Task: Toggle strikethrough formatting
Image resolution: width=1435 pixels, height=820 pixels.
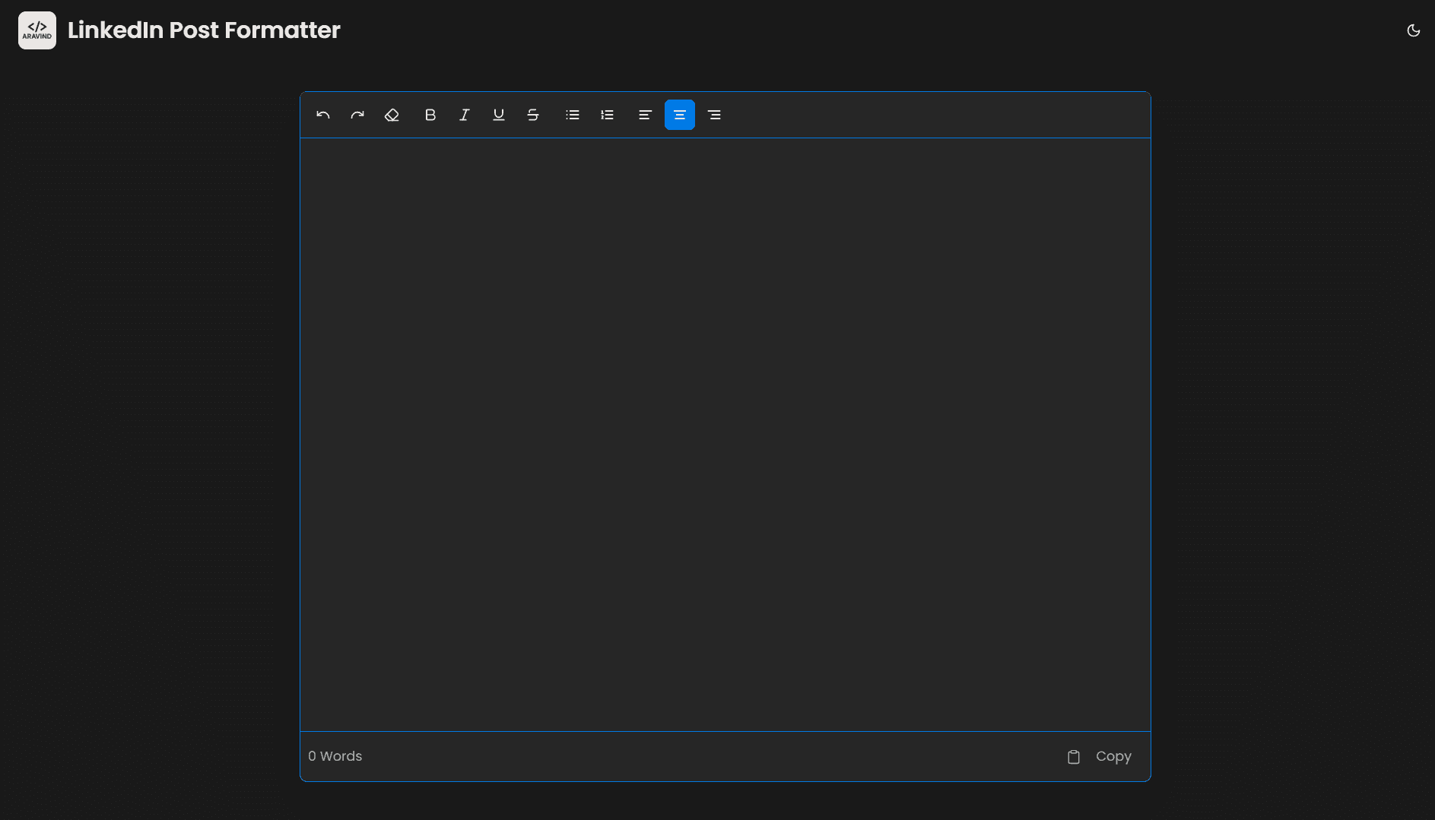Action: 533,115
